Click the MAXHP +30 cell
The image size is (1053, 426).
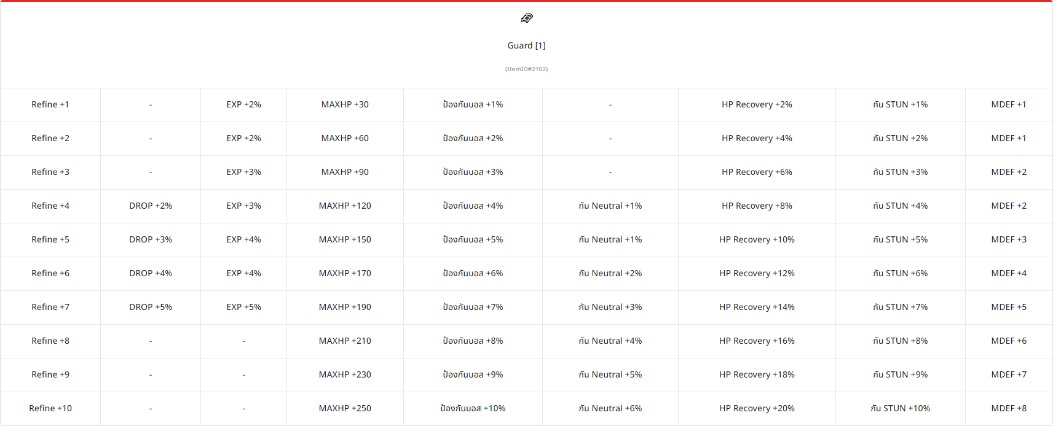point(345,104)
